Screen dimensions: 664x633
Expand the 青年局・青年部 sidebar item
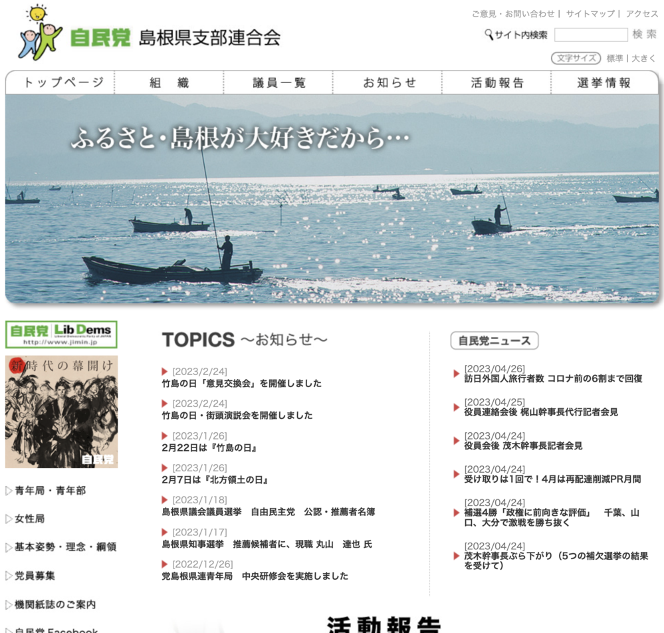(x=50, y=491)
